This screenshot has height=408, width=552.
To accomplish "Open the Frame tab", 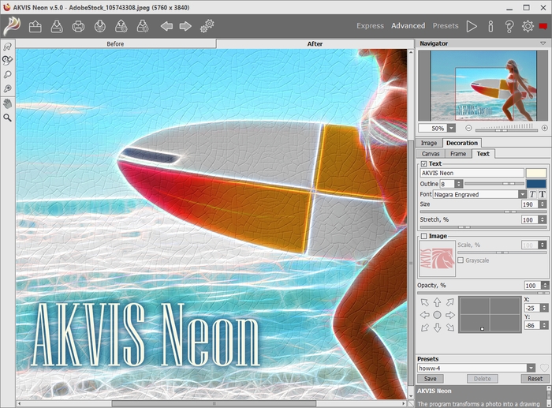I will coord(458,154).
